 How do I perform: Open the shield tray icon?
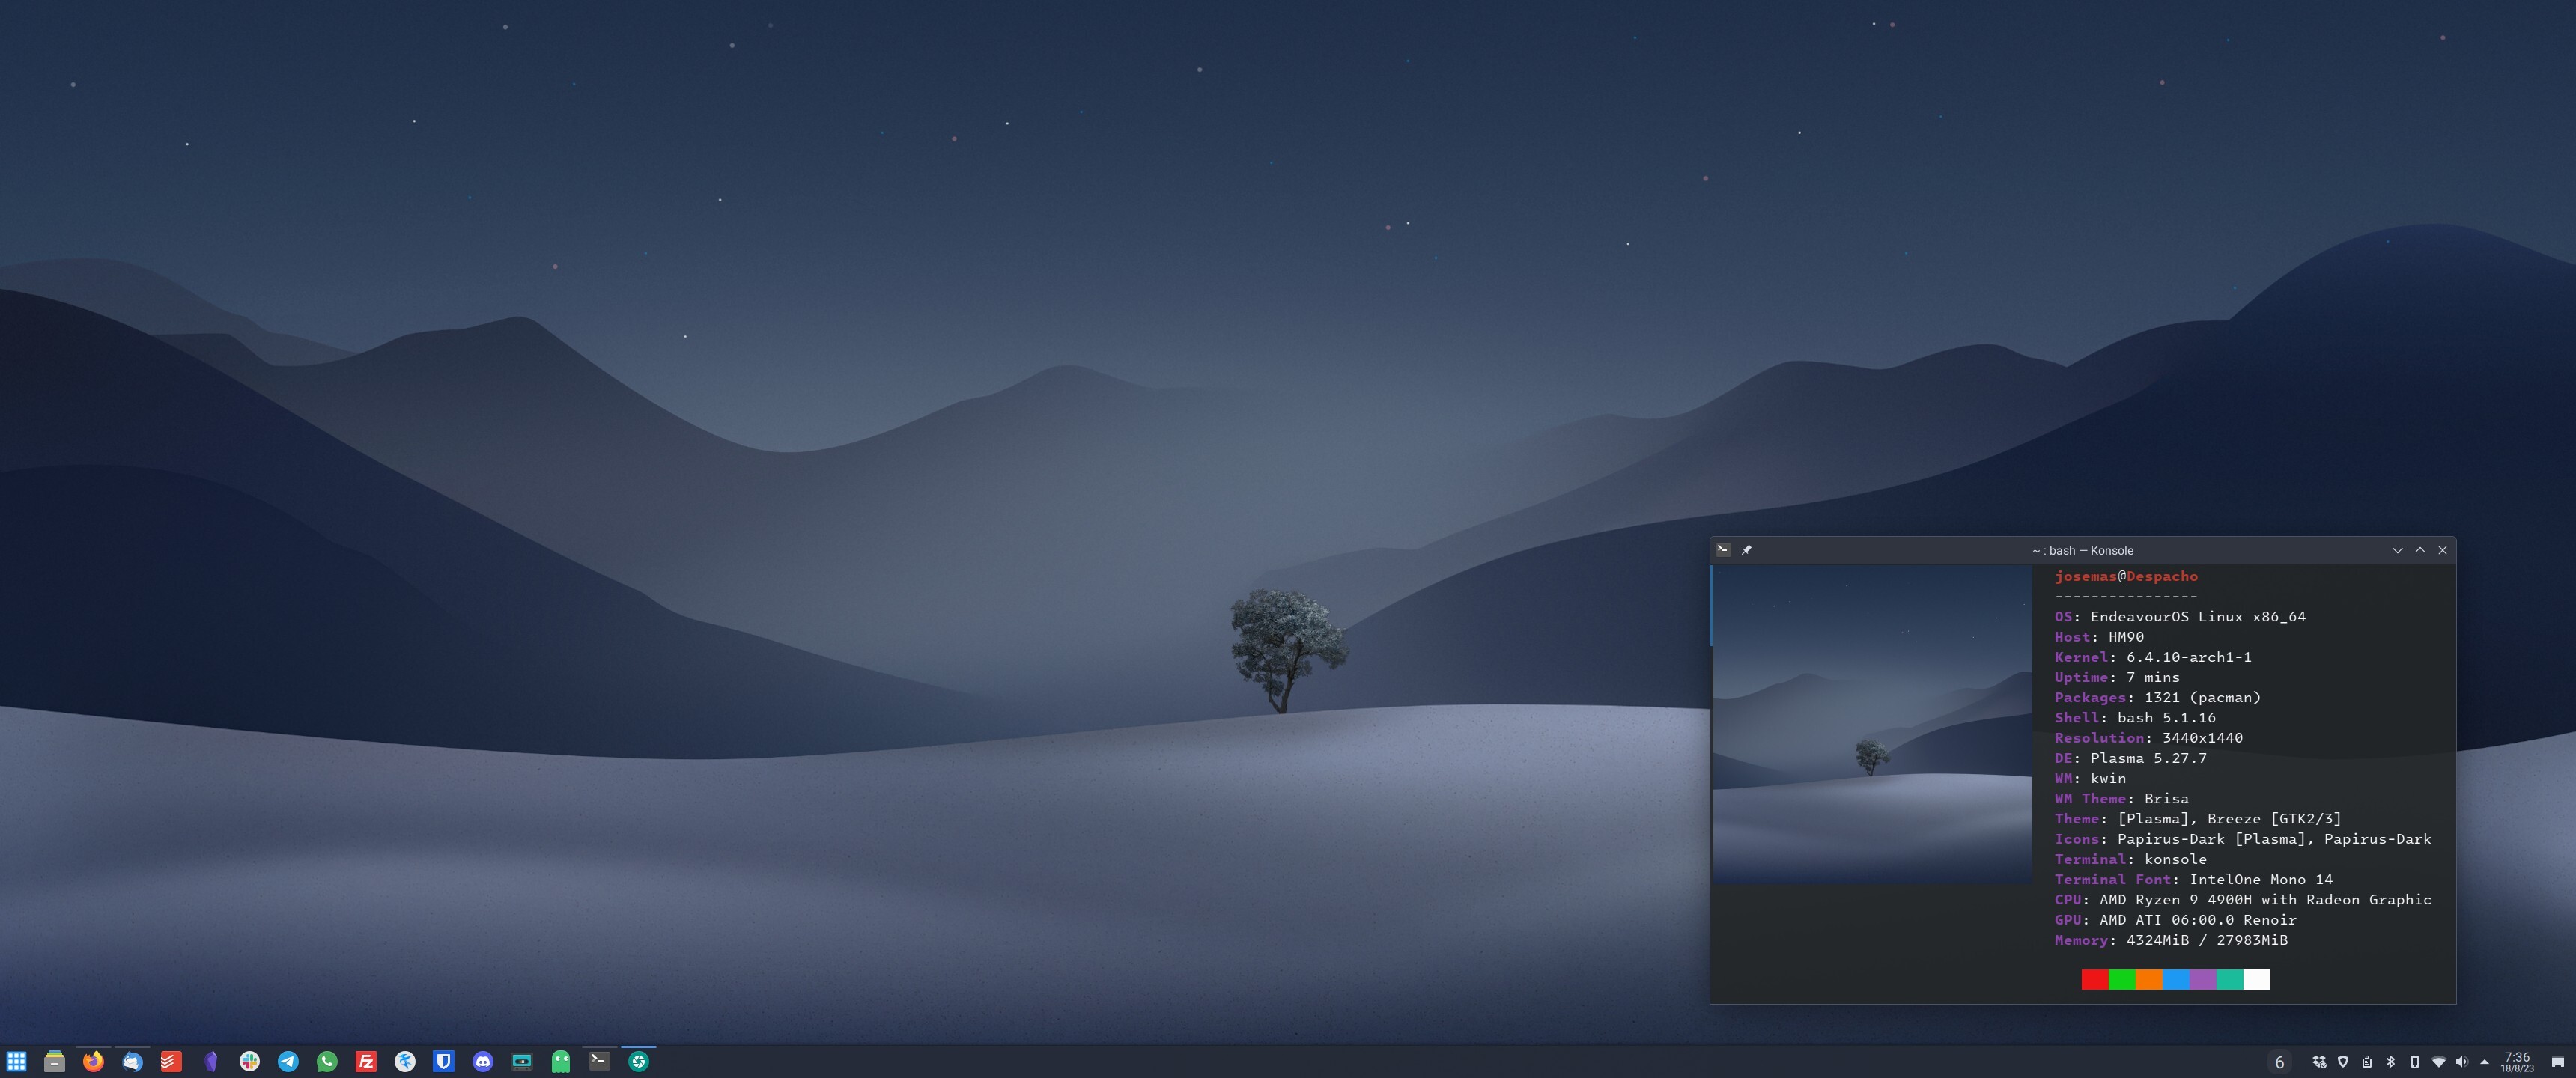coord(2343,1062)
